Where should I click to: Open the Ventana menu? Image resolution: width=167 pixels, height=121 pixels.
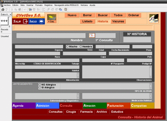pyautogui.click(x=84, y=5)
